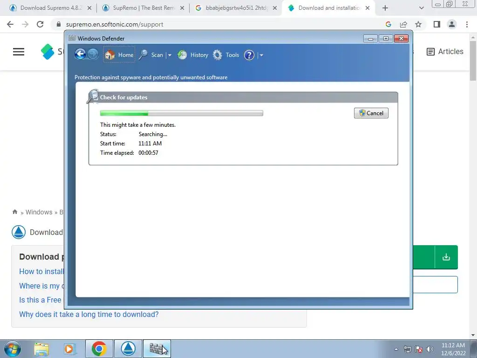Screen dimensions: 477x358
Task: Click the update progress bar
Action: click(182, 113)
